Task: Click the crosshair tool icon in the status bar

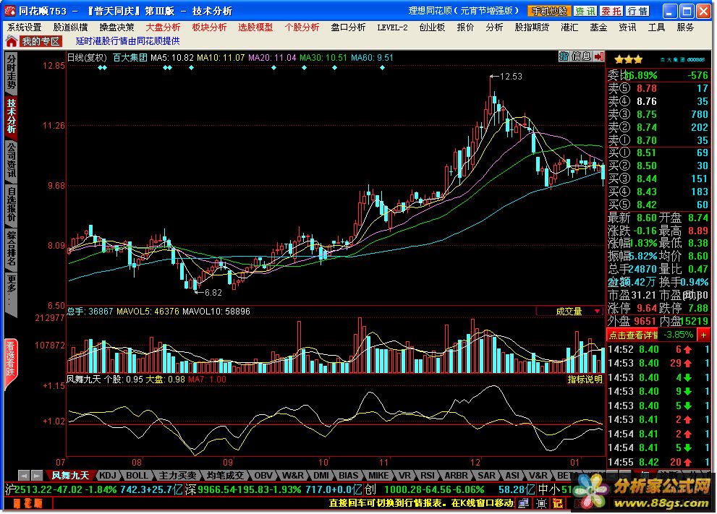Action: pos(541,503)
